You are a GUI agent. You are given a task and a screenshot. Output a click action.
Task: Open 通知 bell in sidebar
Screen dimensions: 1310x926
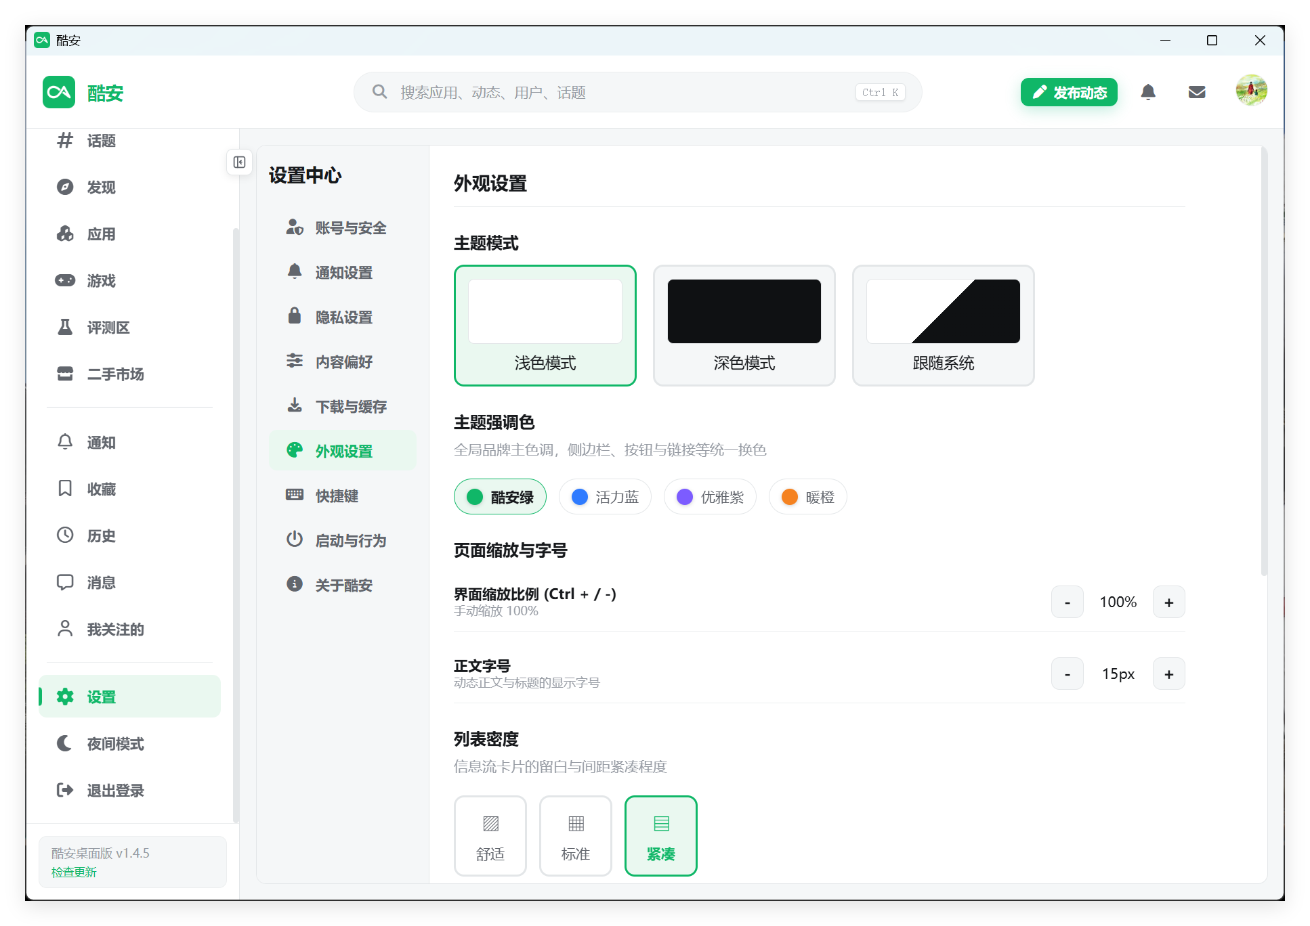[65, 442]
